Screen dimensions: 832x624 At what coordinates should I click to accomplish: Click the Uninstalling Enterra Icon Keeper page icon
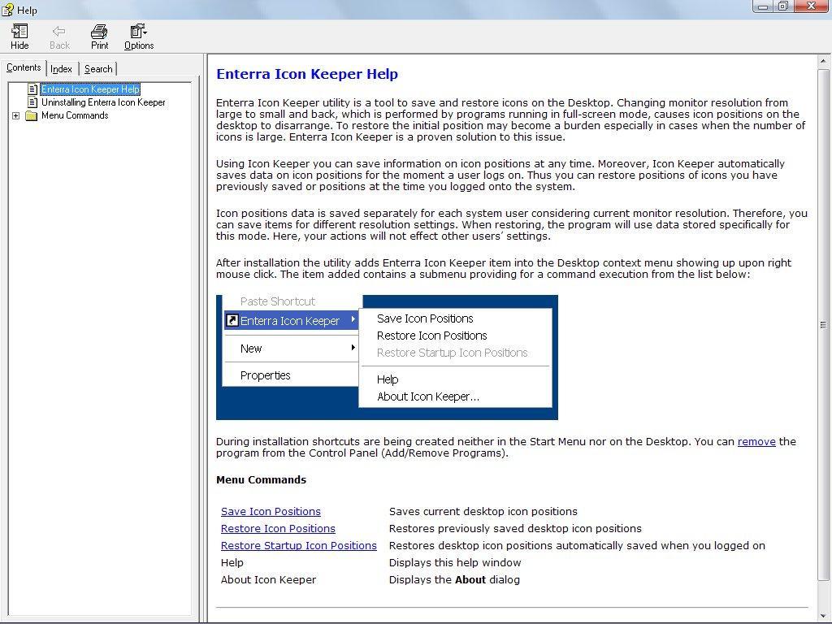pos(32,102)
